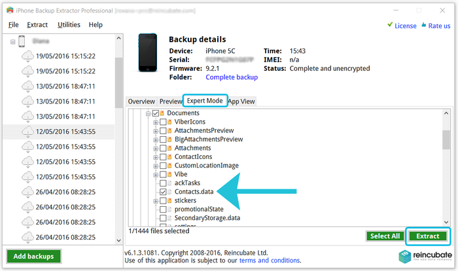Image resolution: width=458 pixels, height=271 pixels.
Task: Click the Attachments folder icon
Action: (x=169, y=148)
